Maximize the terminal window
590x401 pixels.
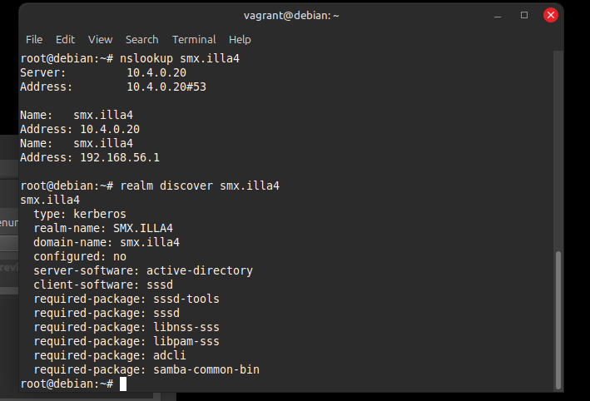524,15
